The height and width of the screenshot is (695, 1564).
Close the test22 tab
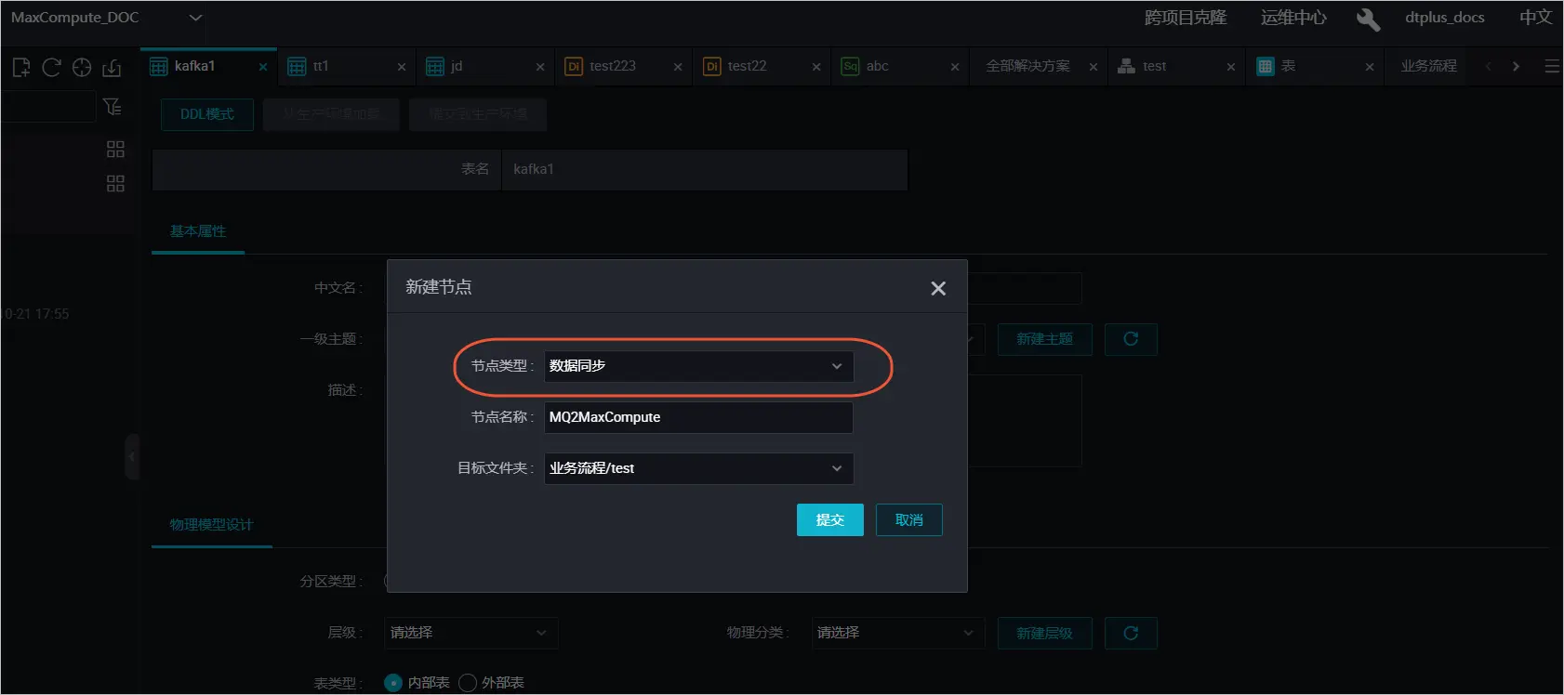coord(816,67)
